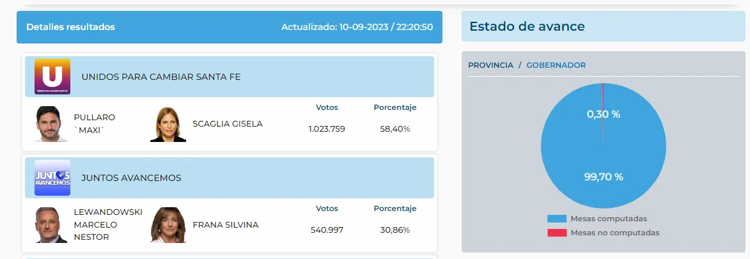This screenshot has height=259, width=750.
Task: Click the Juntos Avancemos party logo
Action: coord(52,177)
